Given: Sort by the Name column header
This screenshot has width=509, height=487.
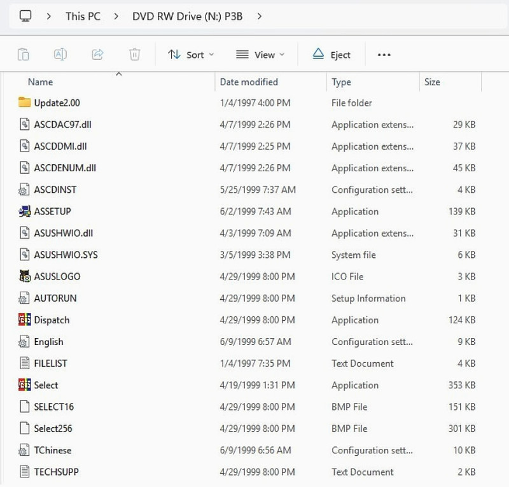Looking at the screenshot, I should pos(40,82).
